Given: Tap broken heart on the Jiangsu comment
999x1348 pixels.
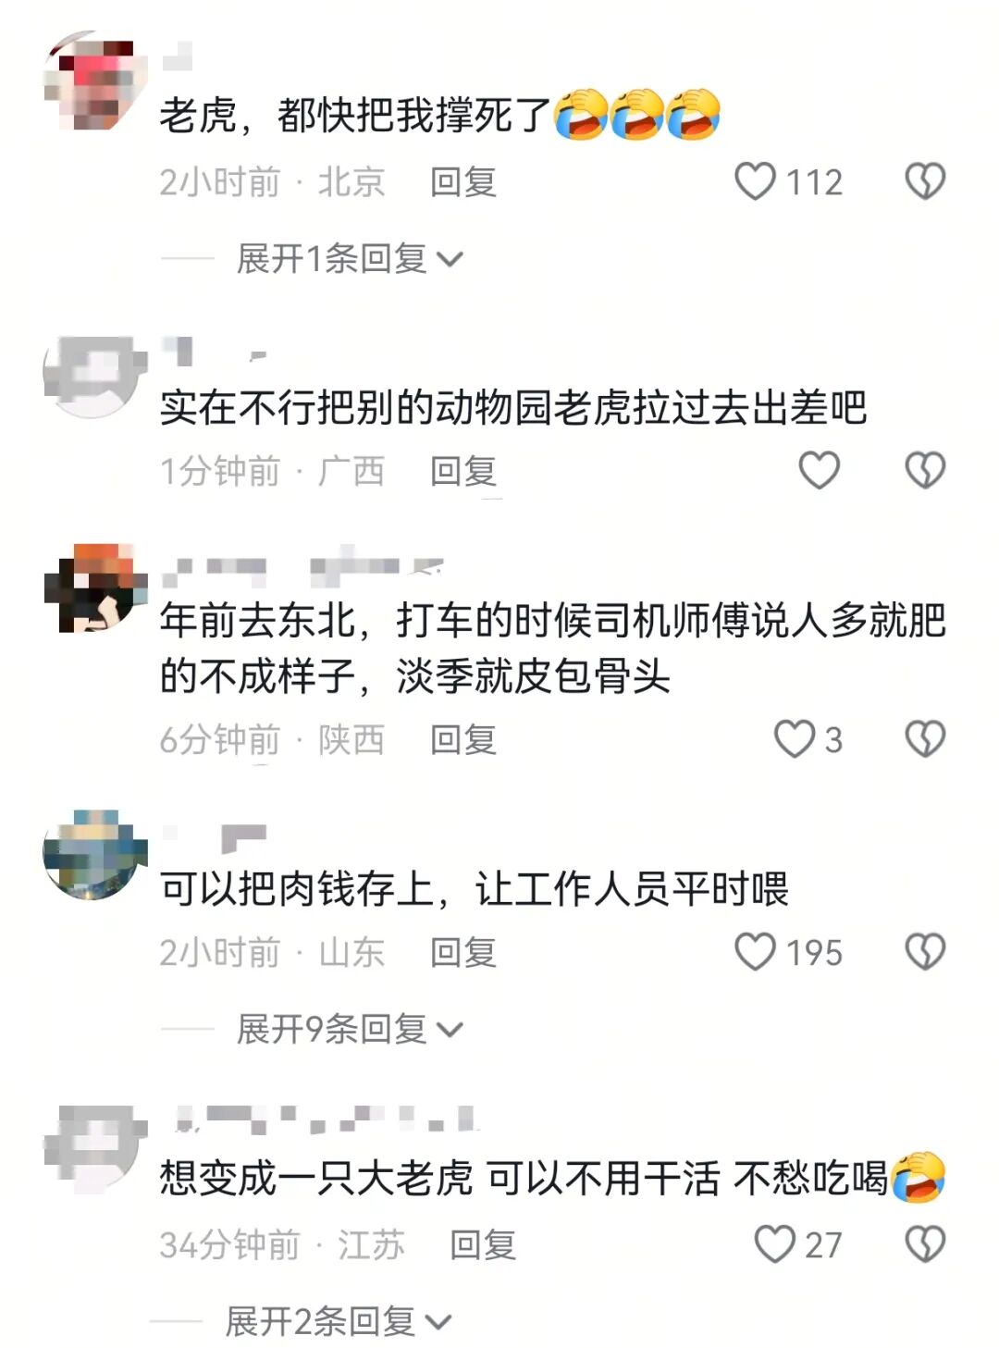Looking at the screenshot, I should [925, 1244].
